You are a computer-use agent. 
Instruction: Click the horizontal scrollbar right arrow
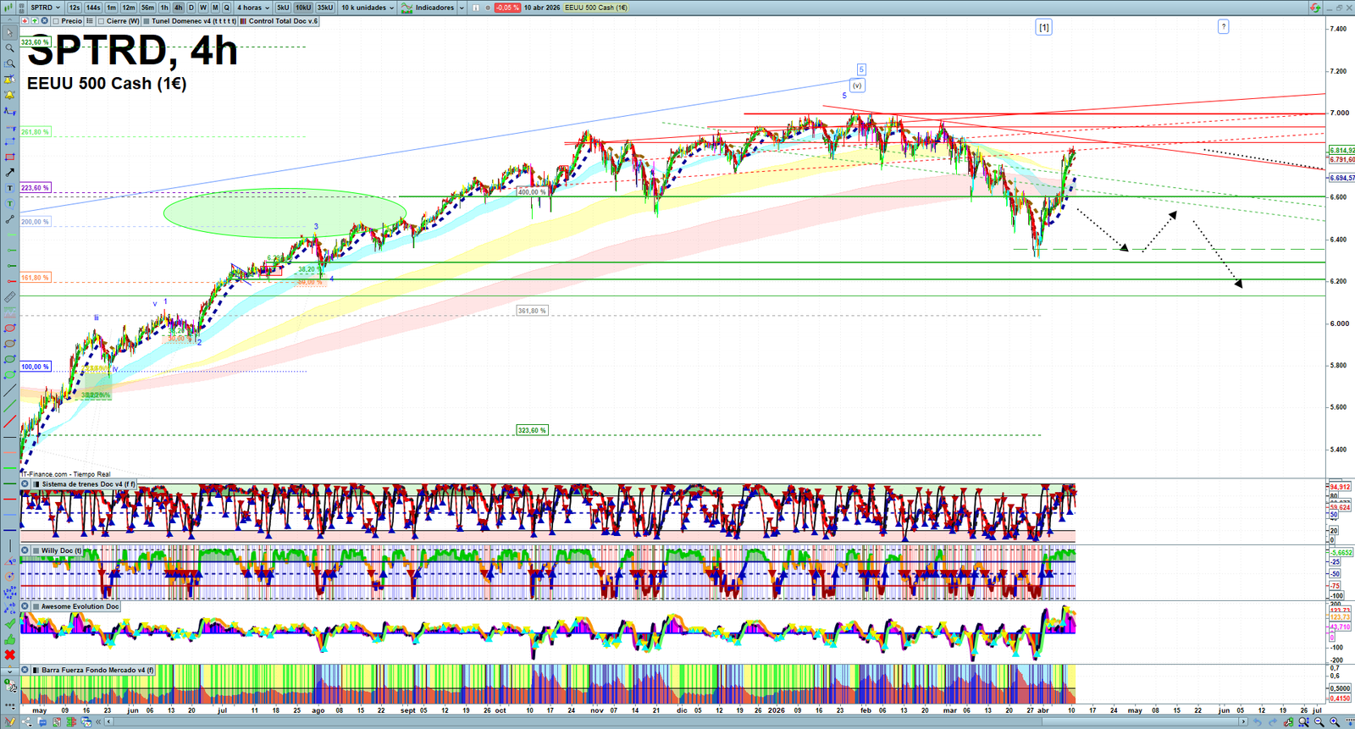point(1242,722)
